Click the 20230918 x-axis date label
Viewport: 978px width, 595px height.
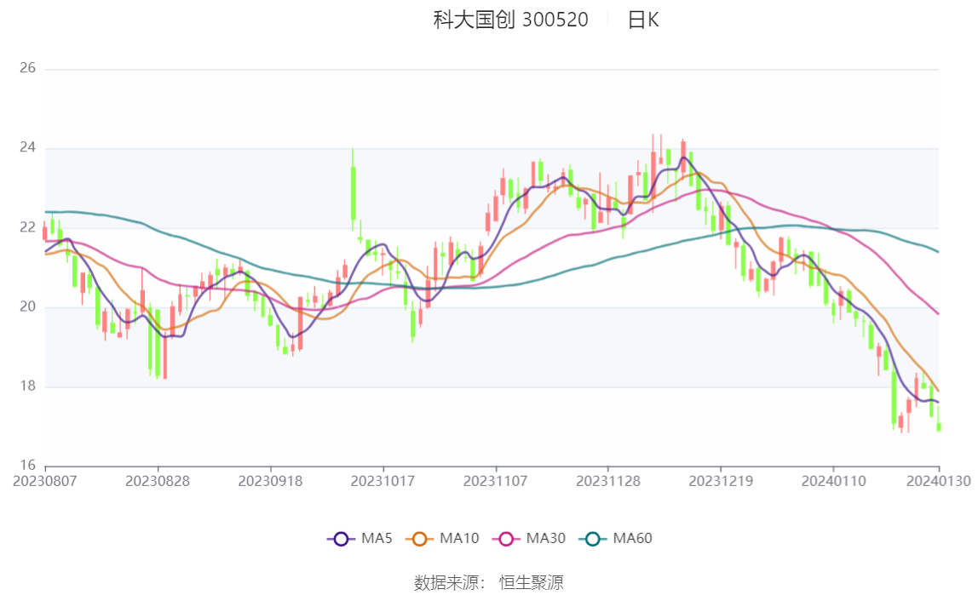pos(270,481)
